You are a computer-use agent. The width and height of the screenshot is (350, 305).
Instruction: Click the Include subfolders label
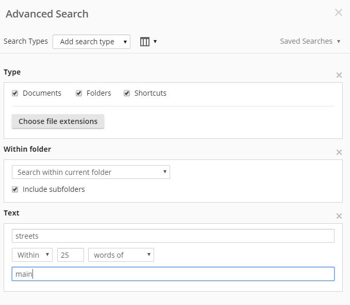(x=54, y=189)
